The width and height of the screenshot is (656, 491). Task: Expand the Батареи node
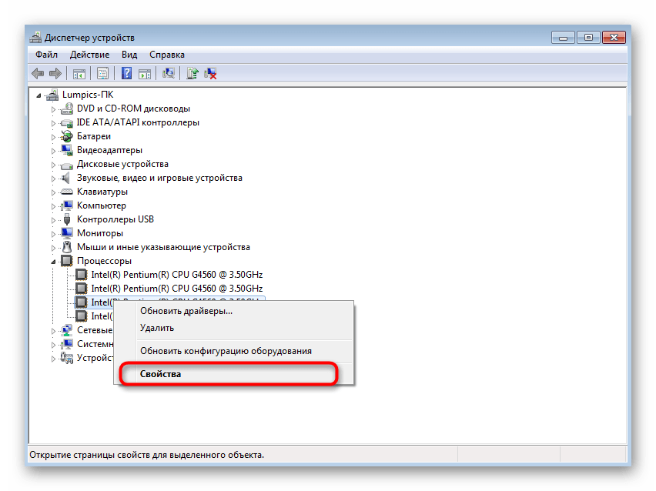(x=53, y=137)
